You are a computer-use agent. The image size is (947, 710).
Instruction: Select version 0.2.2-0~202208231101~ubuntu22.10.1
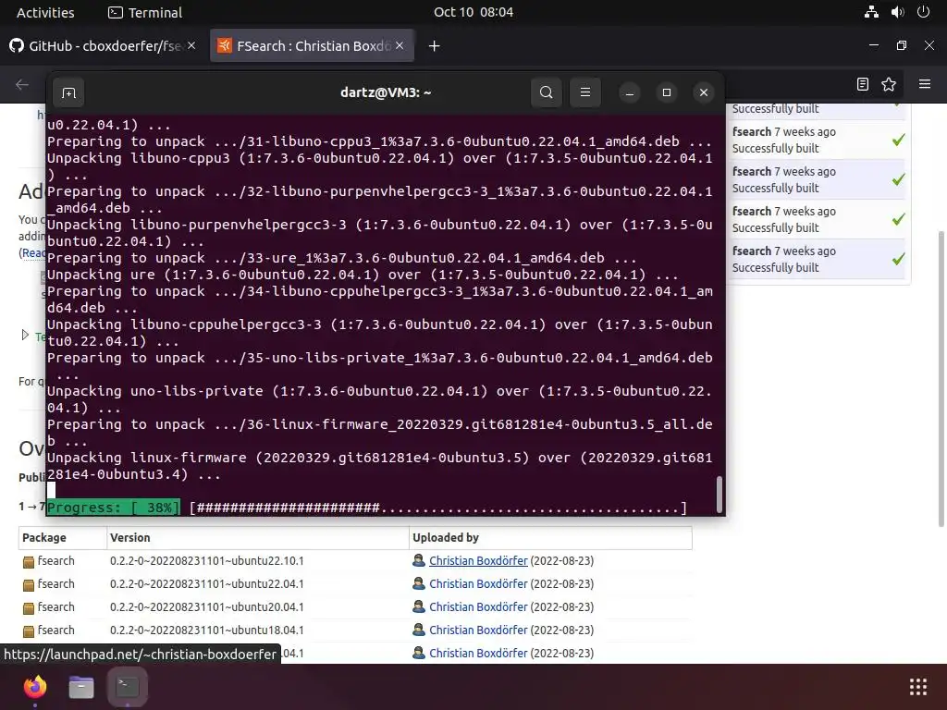206,560
